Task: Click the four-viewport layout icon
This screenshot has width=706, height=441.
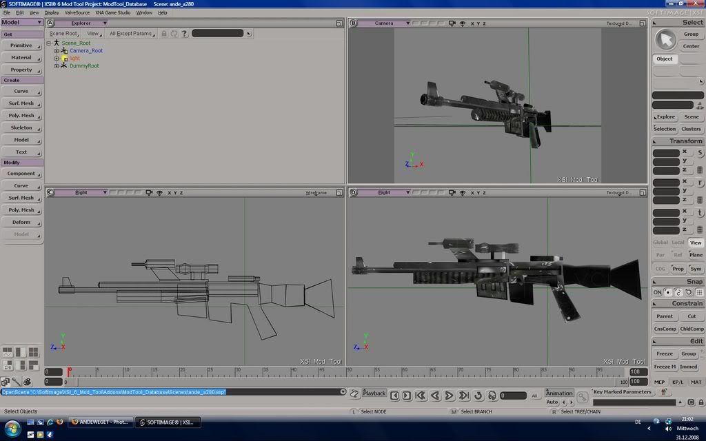Action: tap(34, 352)
